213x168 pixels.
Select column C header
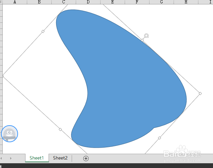point(64,2)
